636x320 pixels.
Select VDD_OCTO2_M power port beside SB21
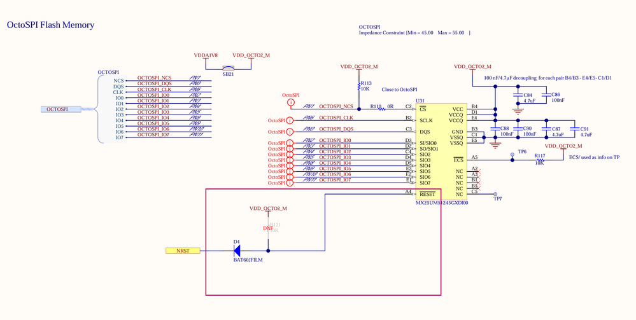point(251,58)
